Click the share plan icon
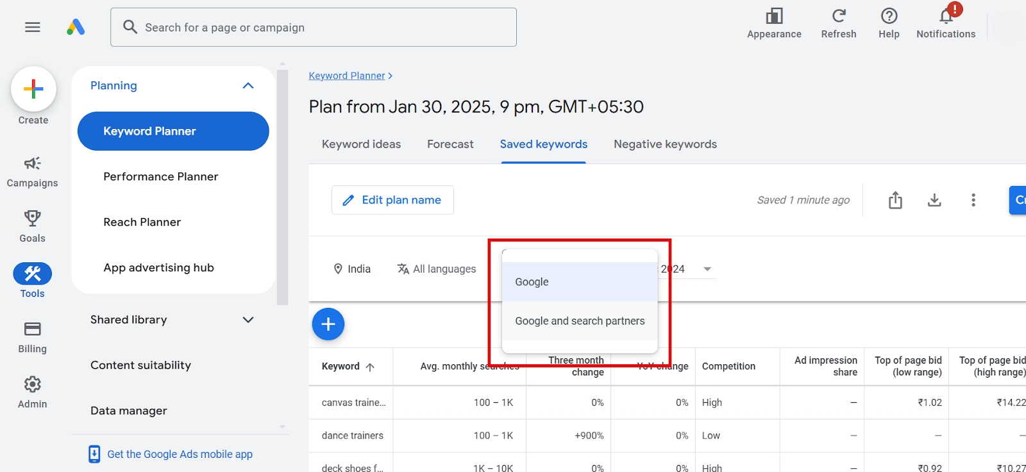This screenshot has width=1026, height=472. point(895,200)
